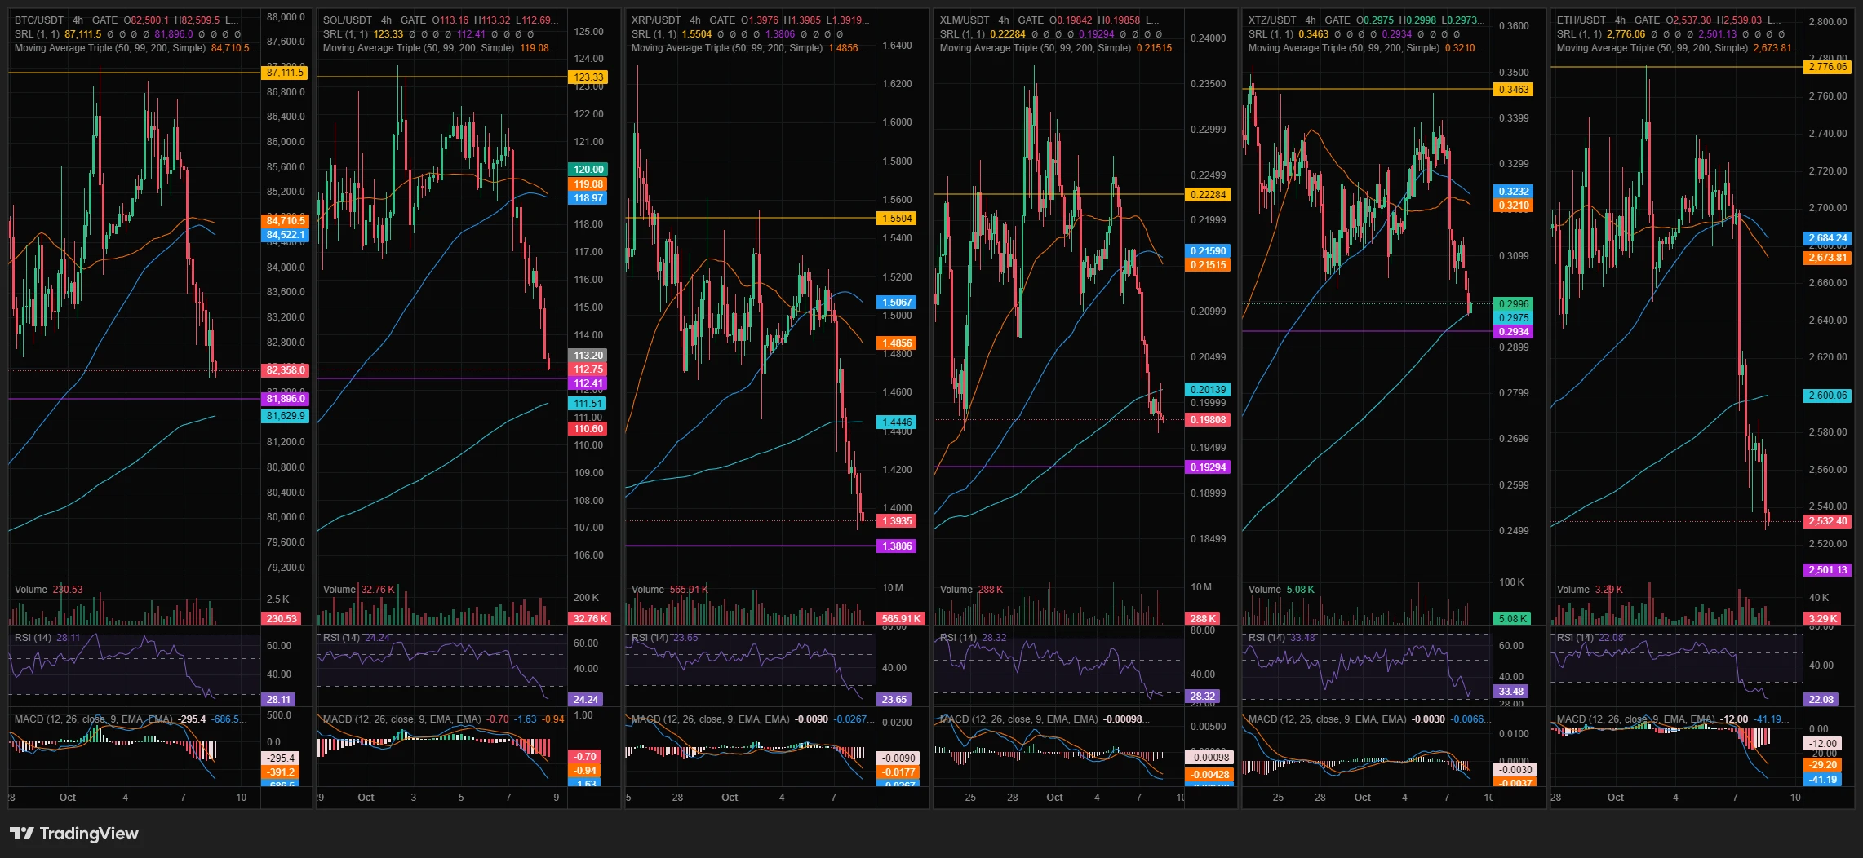The image size is (1863, 858).
Task: Select the RSI (14) 28.32 legend in XLM chart
Action: (x=974, y=638)
